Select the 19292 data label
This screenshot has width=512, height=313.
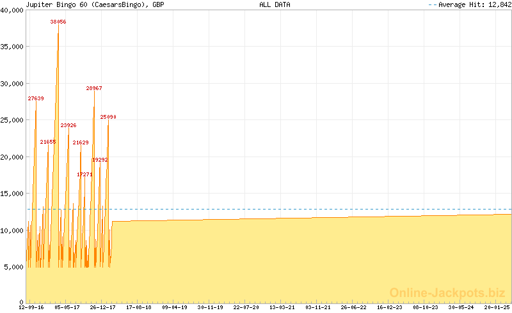[100, 160]
